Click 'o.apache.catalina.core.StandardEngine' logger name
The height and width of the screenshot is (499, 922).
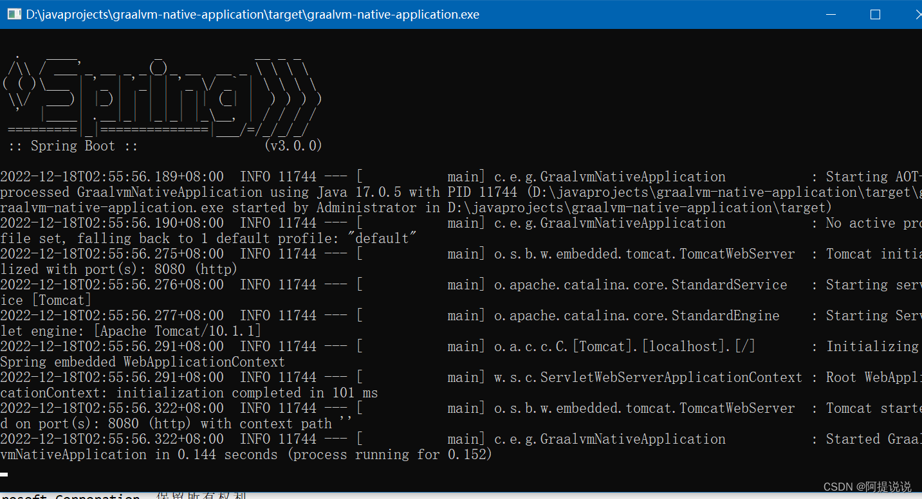tap(637, 316)
